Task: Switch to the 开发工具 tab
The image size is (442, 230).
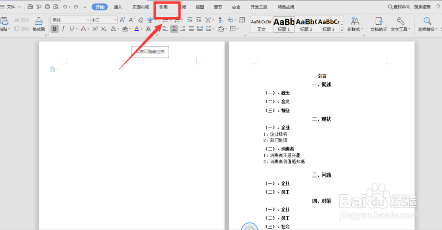Action: point(259,7)
